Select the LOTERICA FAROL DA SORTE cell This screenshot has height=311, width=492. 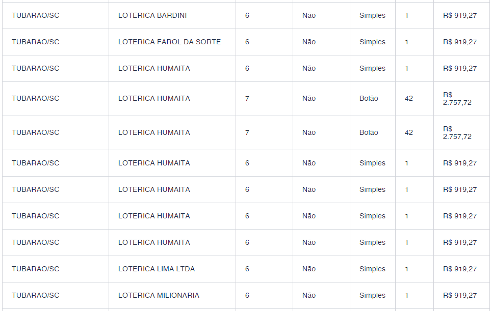pos(169,42)
